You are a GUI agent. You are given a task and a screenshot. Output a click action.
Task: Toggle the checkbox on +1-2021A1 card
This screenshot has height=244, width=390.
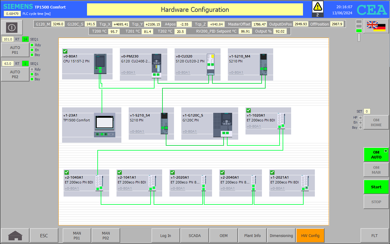tap(272, 173)
